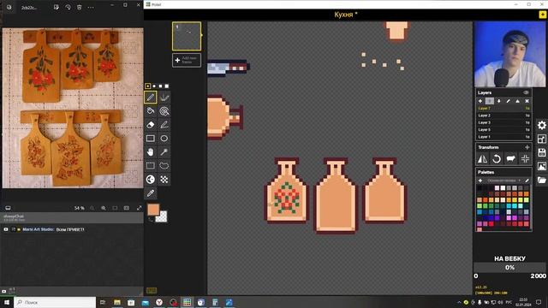This screenshot has height=308, width=548.
Task: Open the Export panel
Action: (x=542, y=166)
